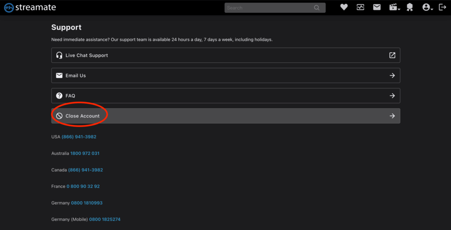The height and width of the screenshot is (230, 451).
Task: Click the USA phone number (866) 941-3982
Action: [79, 137]
